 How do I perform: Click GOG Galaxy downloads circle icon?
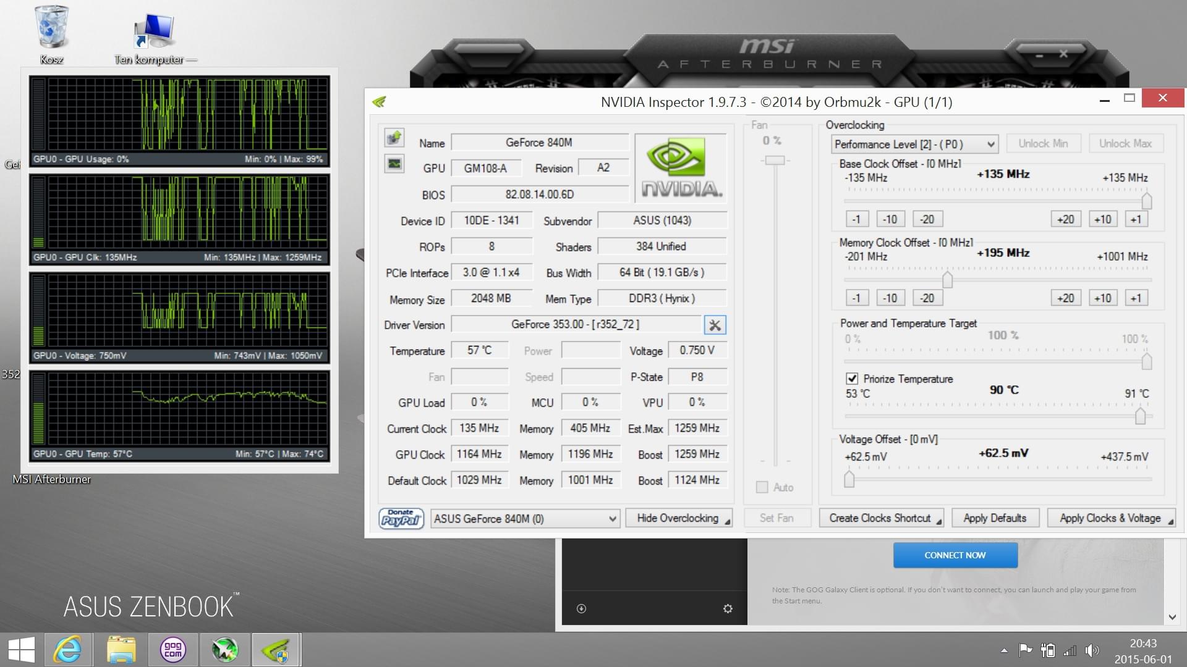pyautogui.click(x=581, y=609)
